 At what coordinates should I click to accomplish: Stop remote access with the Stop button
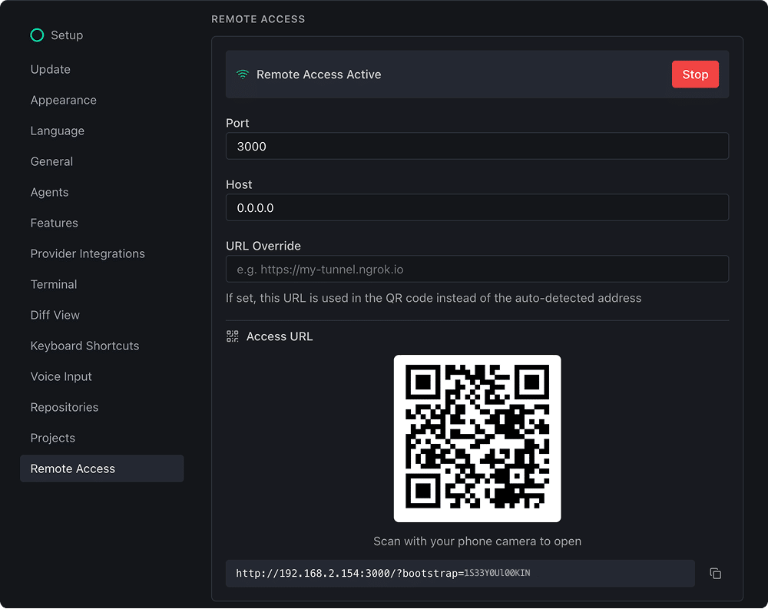[x=695, y=74]
